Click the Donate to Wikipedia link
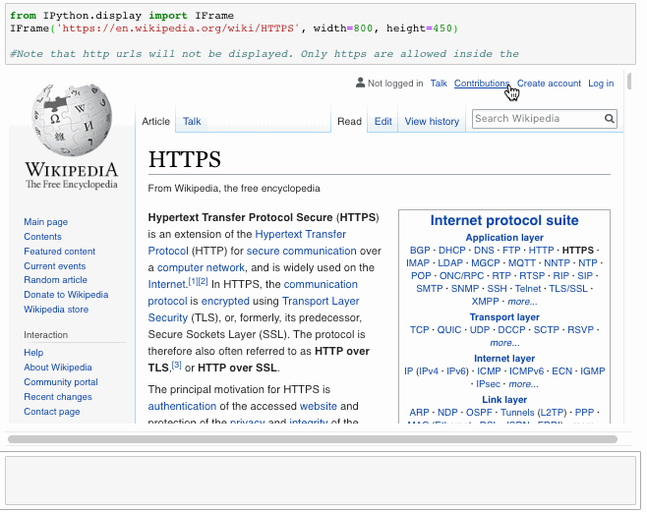 pyautogui.click(x=66, y=295)
